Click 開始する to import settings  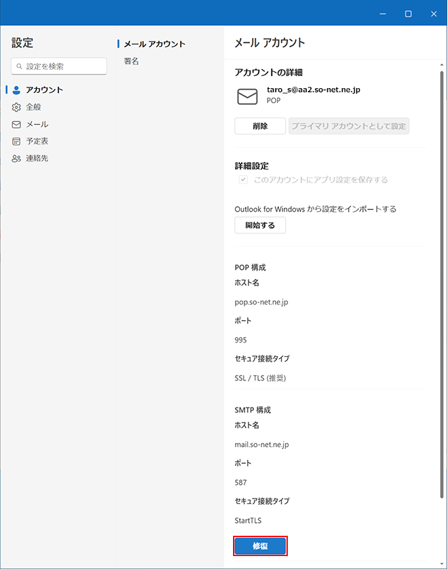pyautogui.click(x=260, y=225)
